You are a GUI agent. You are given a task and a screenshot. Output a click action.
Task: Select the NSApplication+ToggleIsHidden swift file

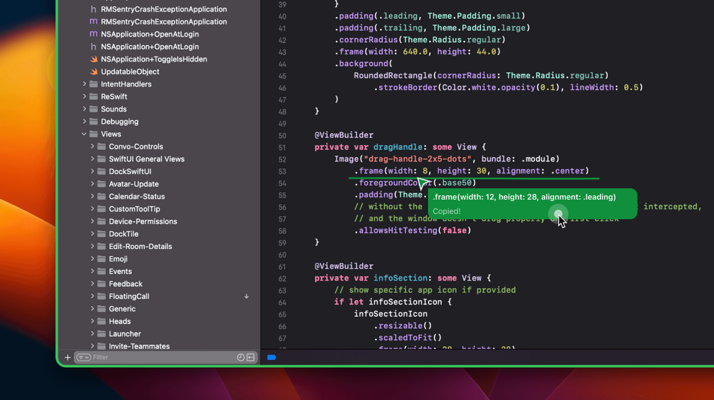154,59
